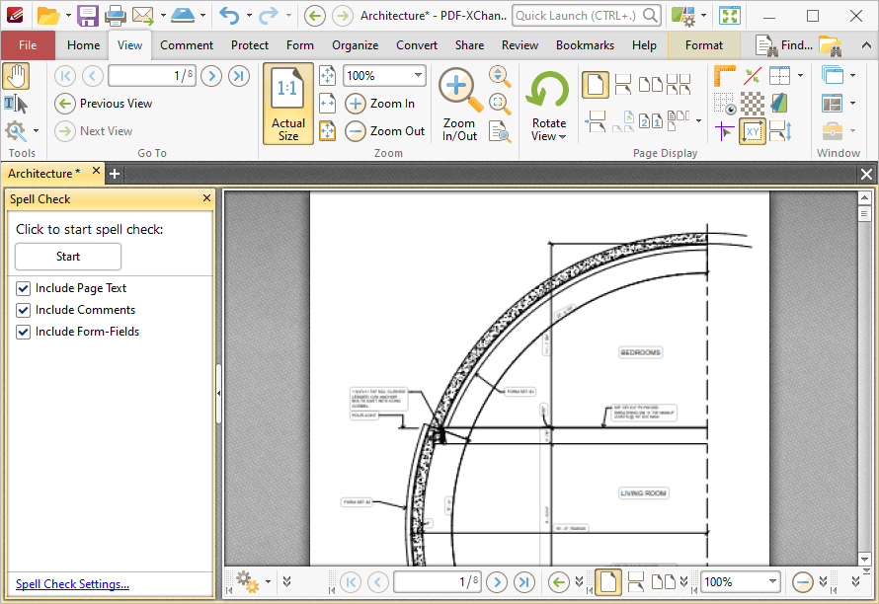The height and width of the screenshot is (604, 879).
Task: Go to last page in ribbon
Action: 239,76
